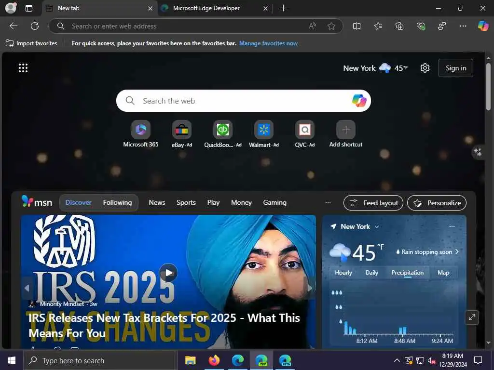Image resolution: width=494 pixels, height=370 pixels.
Task: Open Copilot sidebar icon
Action: [x=483, y=26]
